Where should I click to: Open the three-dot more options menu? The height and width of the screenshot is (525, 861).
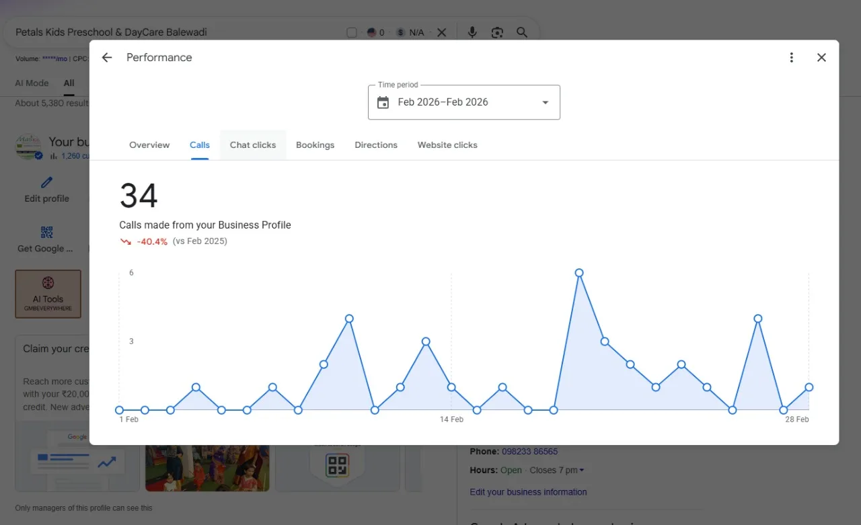792,58
